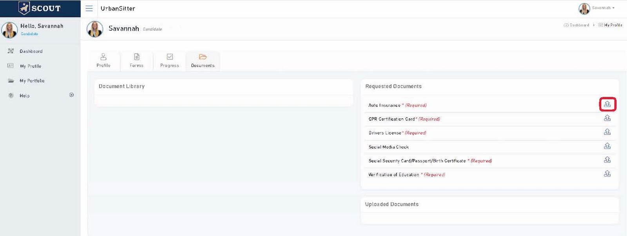Image resolution: width=627 pixels, height=236 pixels.
Task: Upload Social Security Card/Passport/Birth Certificate
Action: point(607,160)
